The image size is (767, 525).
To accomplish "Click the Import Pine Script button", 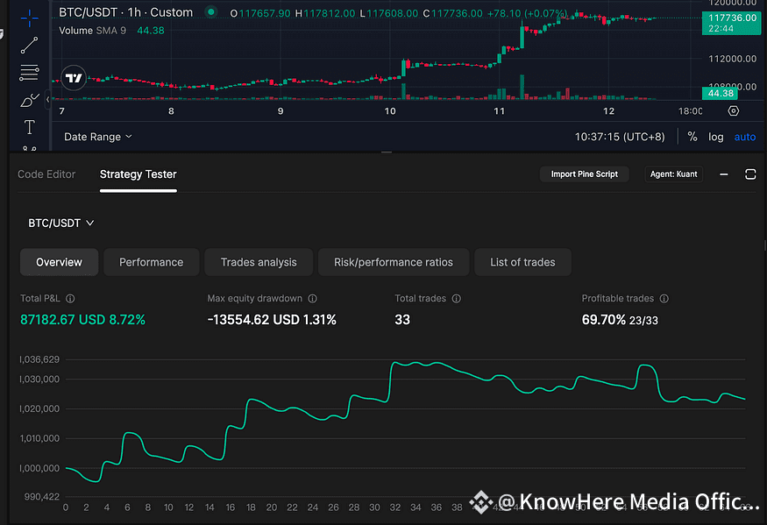I will tap(584, 174).
